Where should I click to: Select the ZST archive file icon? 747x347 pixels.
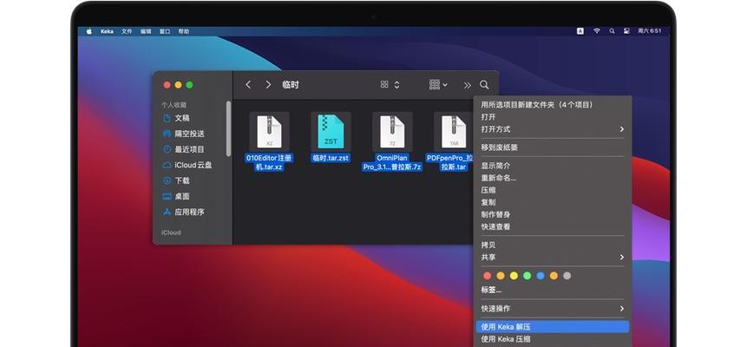tap(331, 132)
